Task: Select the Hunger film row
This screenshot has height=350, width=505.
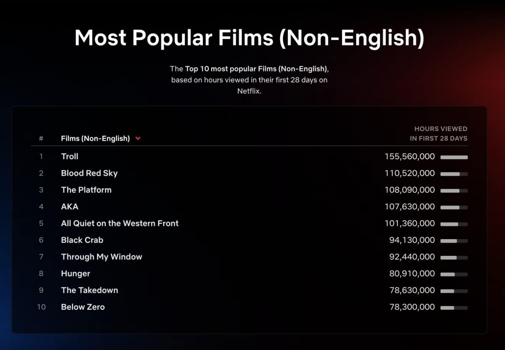Action: coord(76,274)
